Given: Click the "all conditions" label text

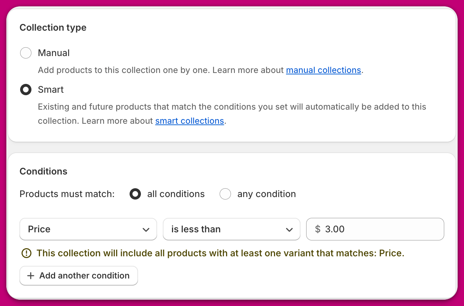Looking at the screenshot, I should tap(176, 194).
